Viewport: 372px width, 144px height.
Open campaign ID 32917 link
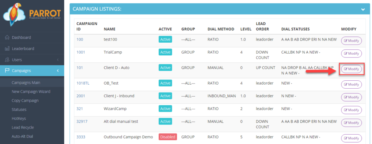coord(82,122)
